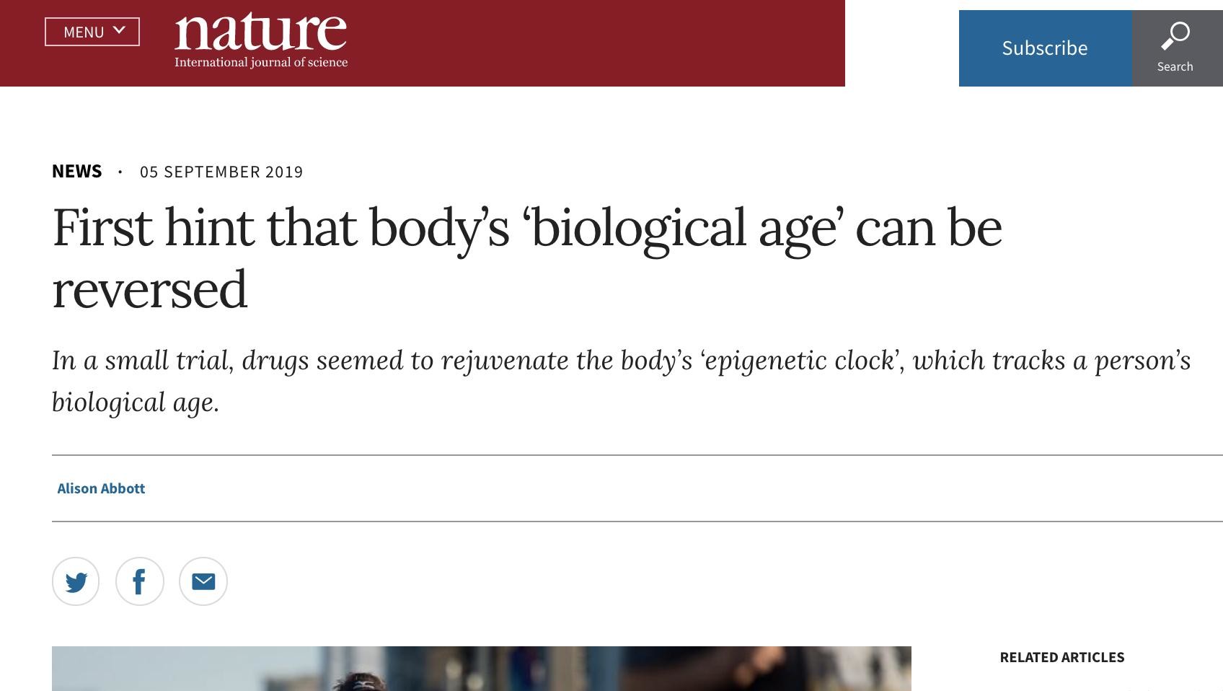Click the word 'reversed' in the headline
Screen dimensions: 1223x691
click(x=150, y=290)
